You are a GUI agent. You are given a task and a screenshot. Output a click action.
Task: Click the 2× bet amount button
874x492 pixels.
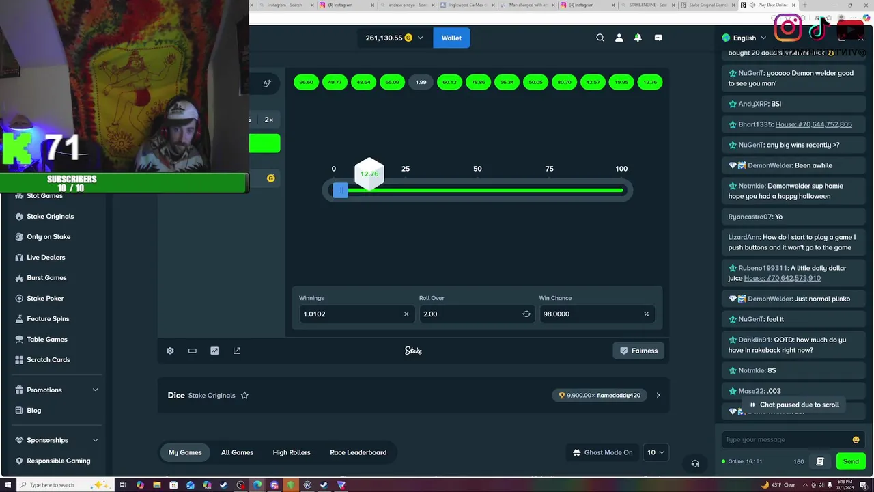268,120
